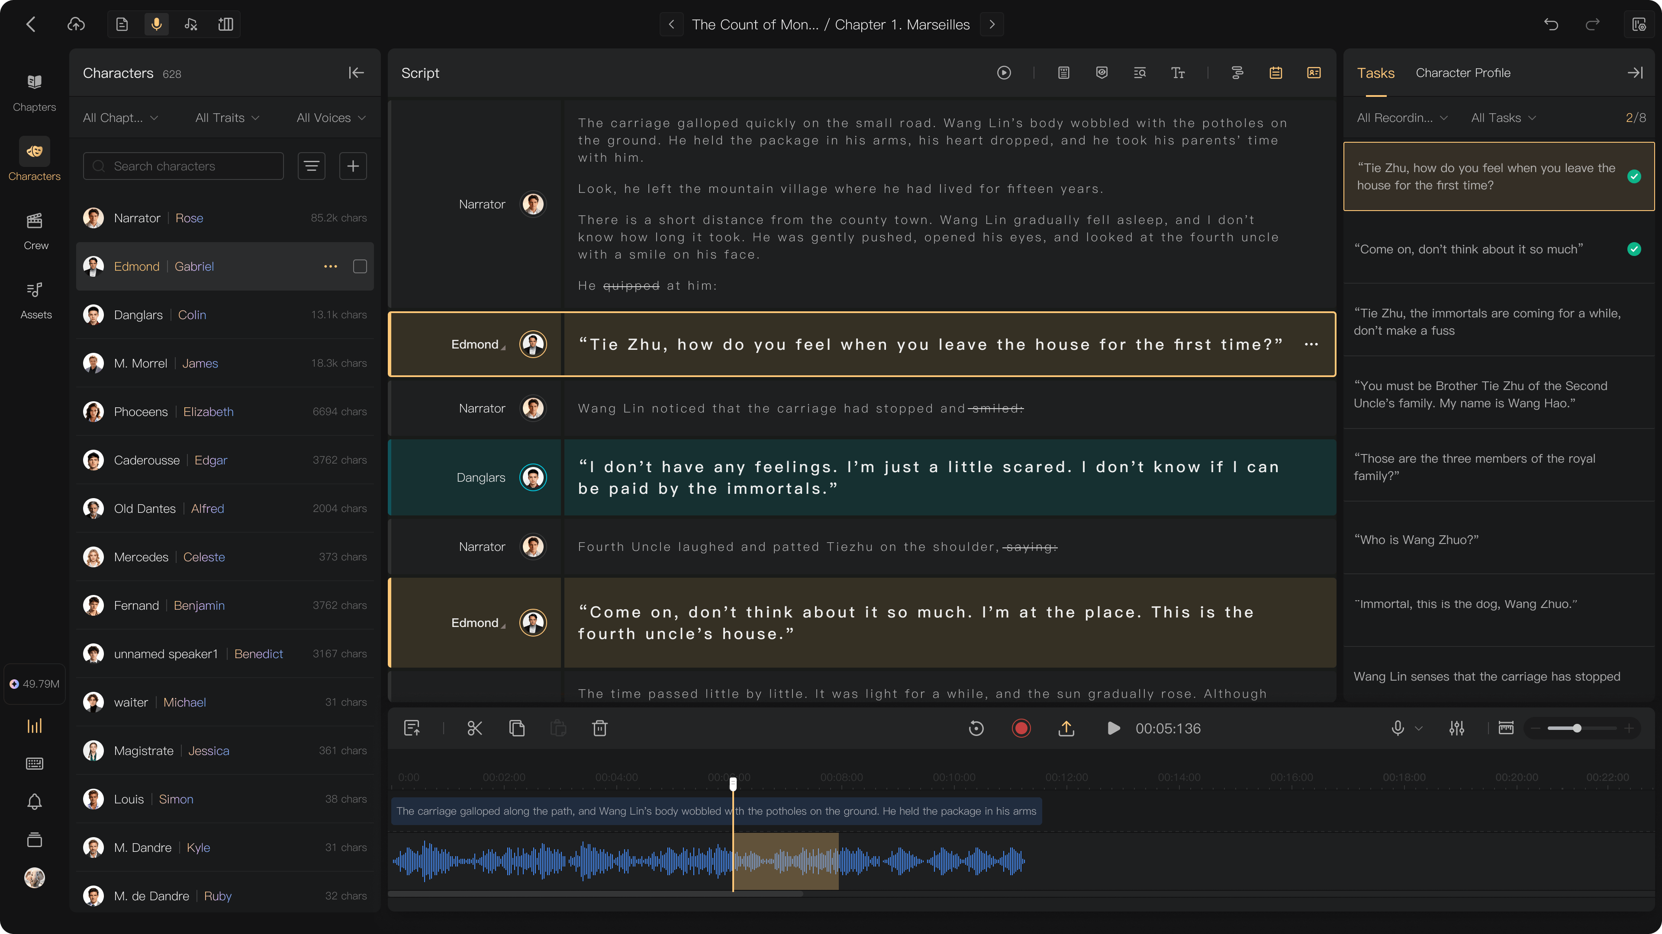
Task: Collapse the Characters panel
Action: pos(356,73)
